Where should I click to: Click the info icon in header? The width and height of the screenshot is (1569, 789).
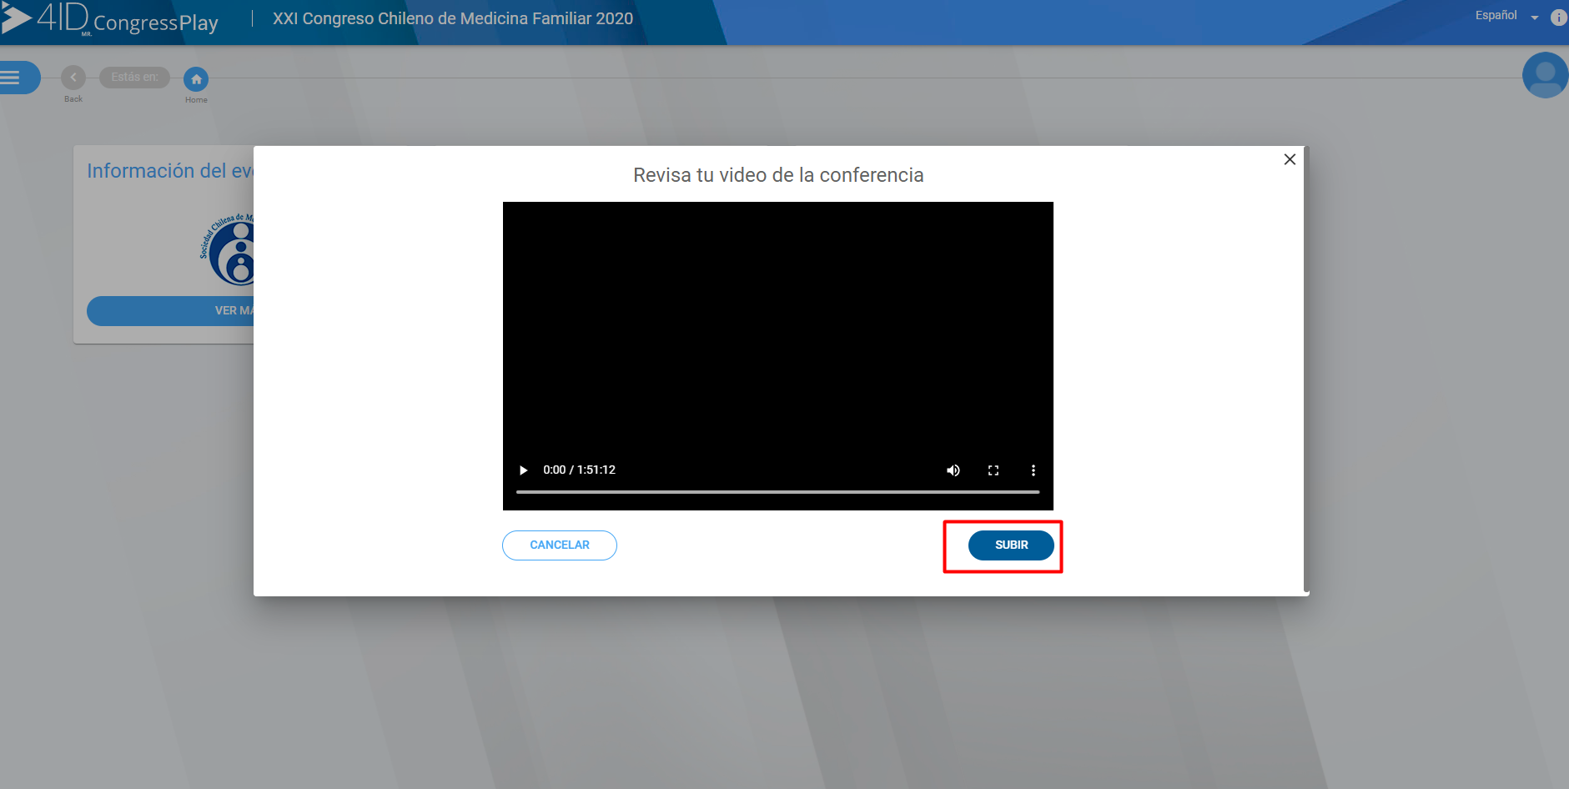(1558, 18)
